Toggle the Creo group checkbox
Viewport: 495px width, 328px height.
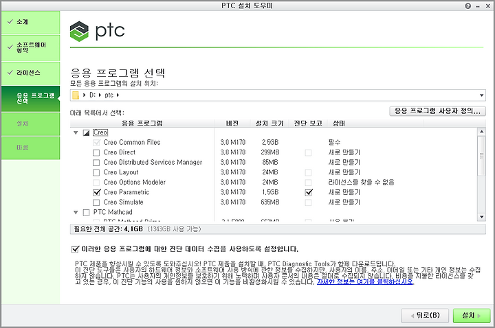tap(86, 132)
